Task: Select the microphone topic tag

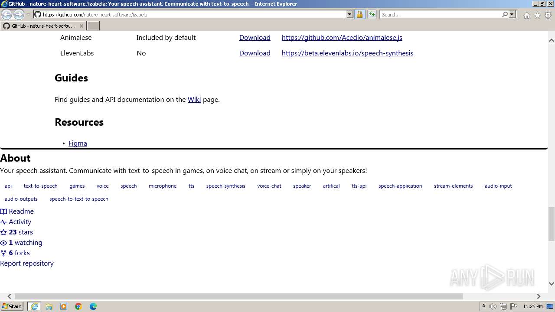Action: click(x=163, y=186)
